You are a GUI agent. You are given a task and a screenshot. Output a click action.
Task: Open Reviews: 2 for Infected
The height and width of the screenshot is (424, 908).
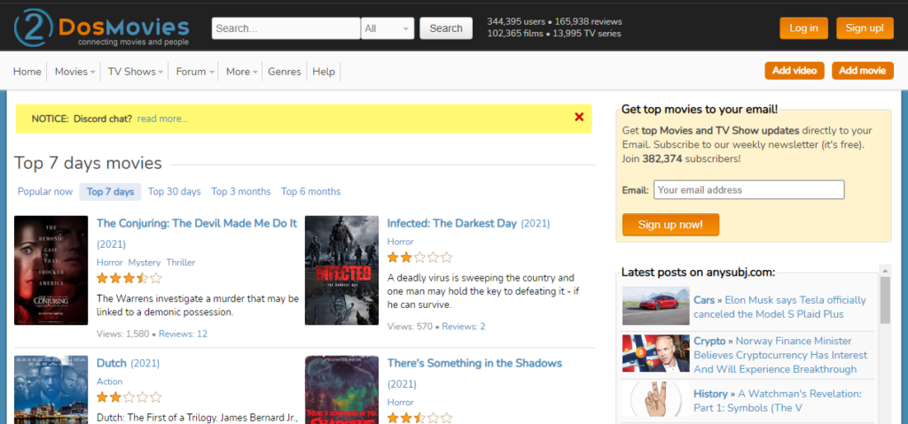[x=463, y=327]
